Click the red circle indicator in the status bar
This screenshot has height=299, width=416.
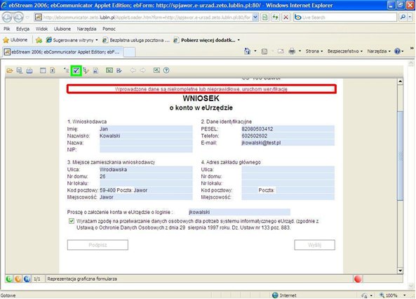358,279
